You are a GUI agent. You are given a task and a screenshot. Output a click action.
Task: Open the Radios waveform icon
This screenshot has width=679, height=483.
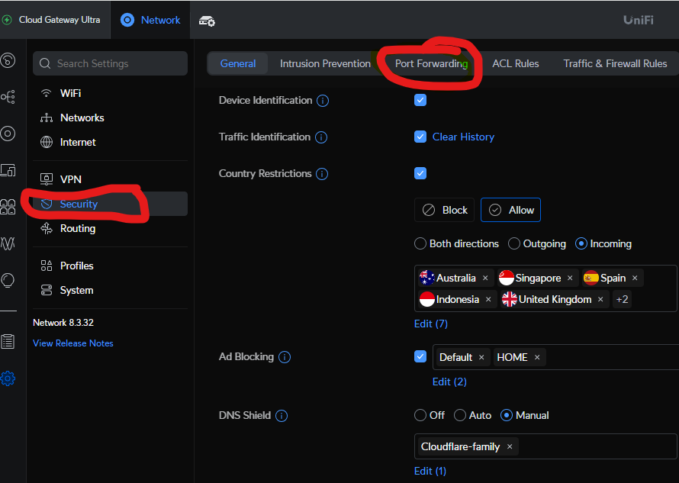click(8, 243)
